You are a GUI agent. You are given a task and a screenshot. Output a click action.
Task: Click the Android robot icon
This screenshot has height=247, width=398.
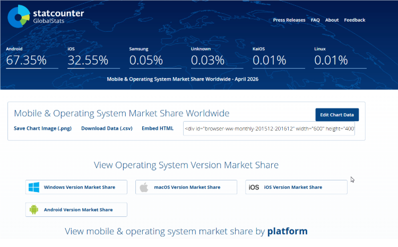pyautogui.click(x=34, y=209)
